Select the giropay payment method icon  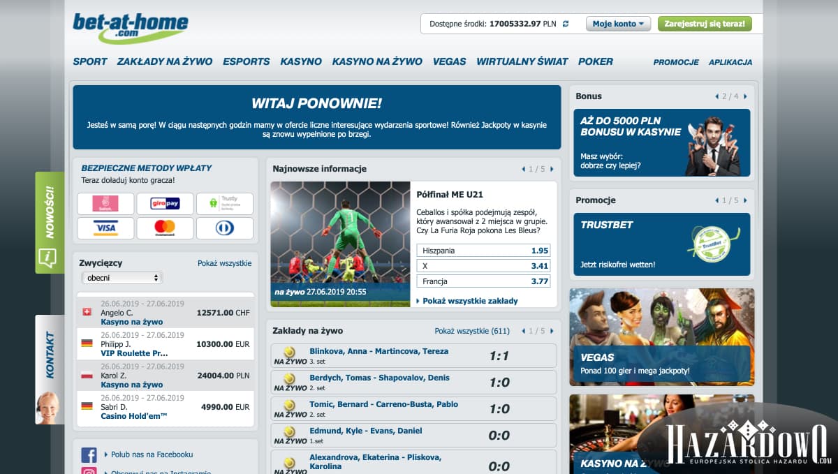pos(165,204)
